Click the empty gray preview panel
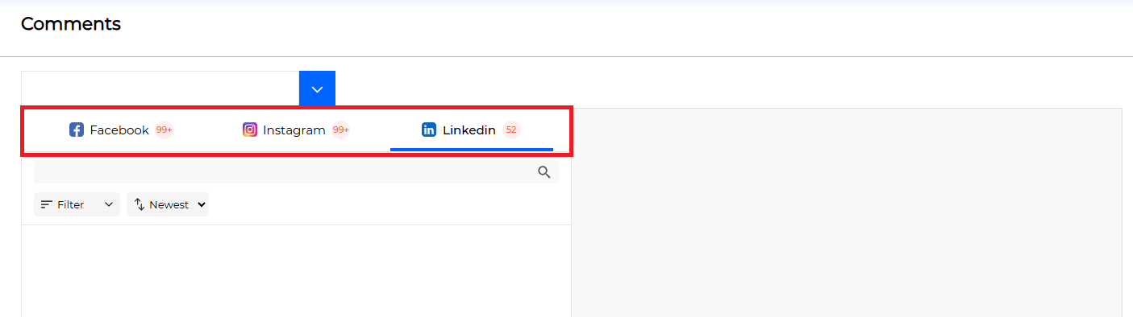The height and width of the screenshot is (317, 1133). (847, 212)
